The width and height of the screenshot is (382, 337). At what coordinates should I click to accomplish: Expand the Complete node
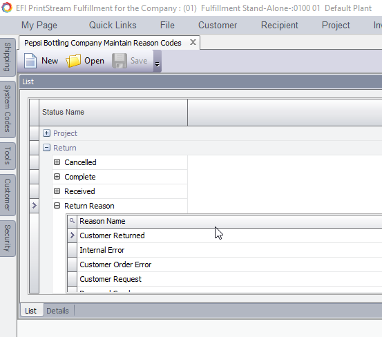(x=57, y=177)
